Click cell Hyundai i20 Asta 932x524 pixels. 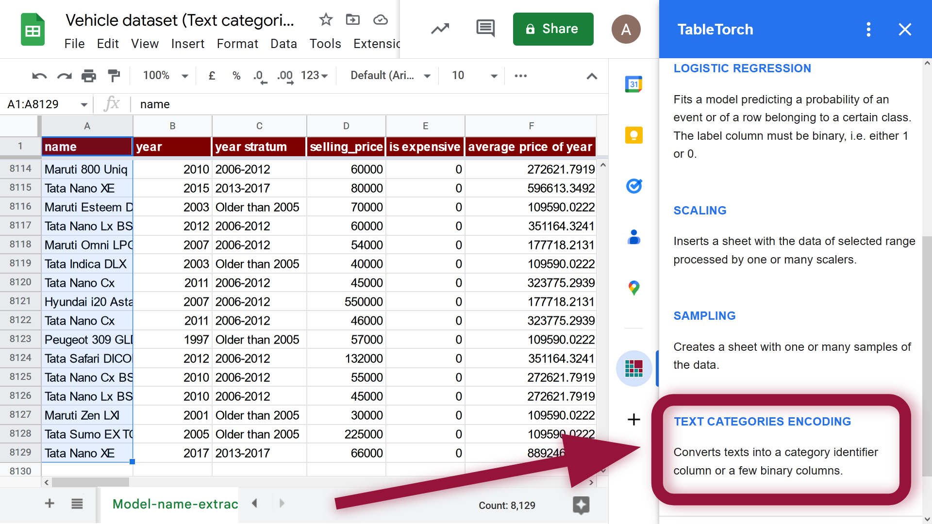(x=87, y=301)
